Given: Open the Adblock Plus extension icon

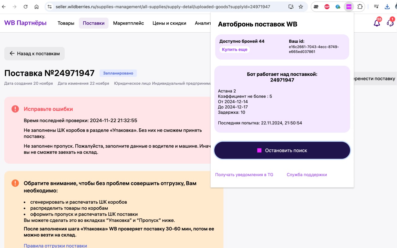Looking at the screenshot, I should point(327,6).
